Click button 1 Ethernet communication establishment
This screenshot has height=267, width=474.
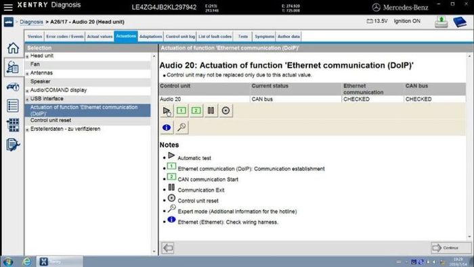click(181, 110)
